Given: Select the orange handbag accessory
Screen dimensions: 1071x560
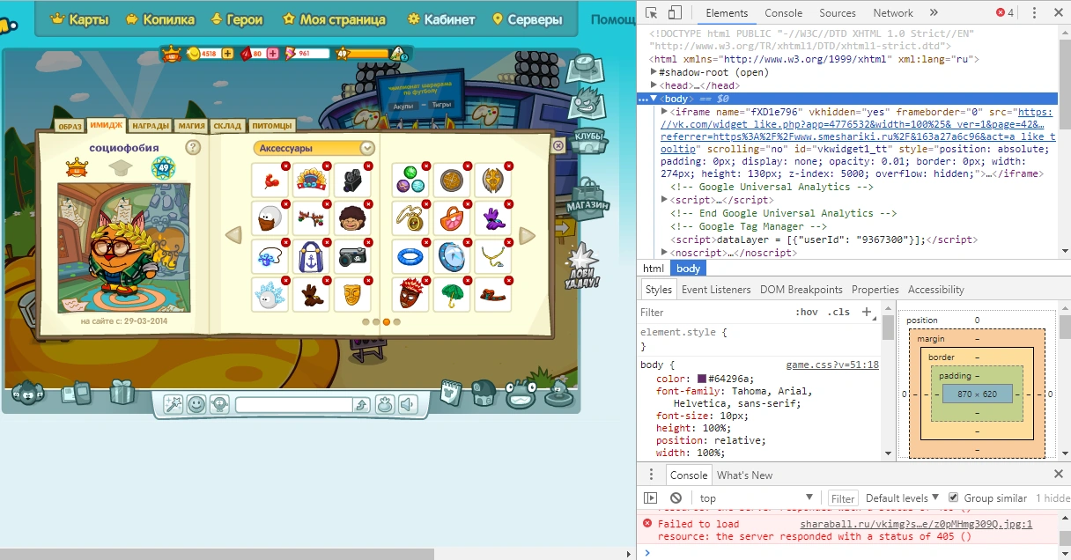Looking at the screenshot, I should coord(452,218).
